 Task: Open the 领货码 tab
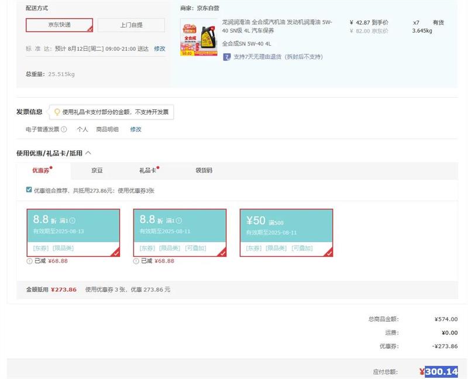(204, 171)
